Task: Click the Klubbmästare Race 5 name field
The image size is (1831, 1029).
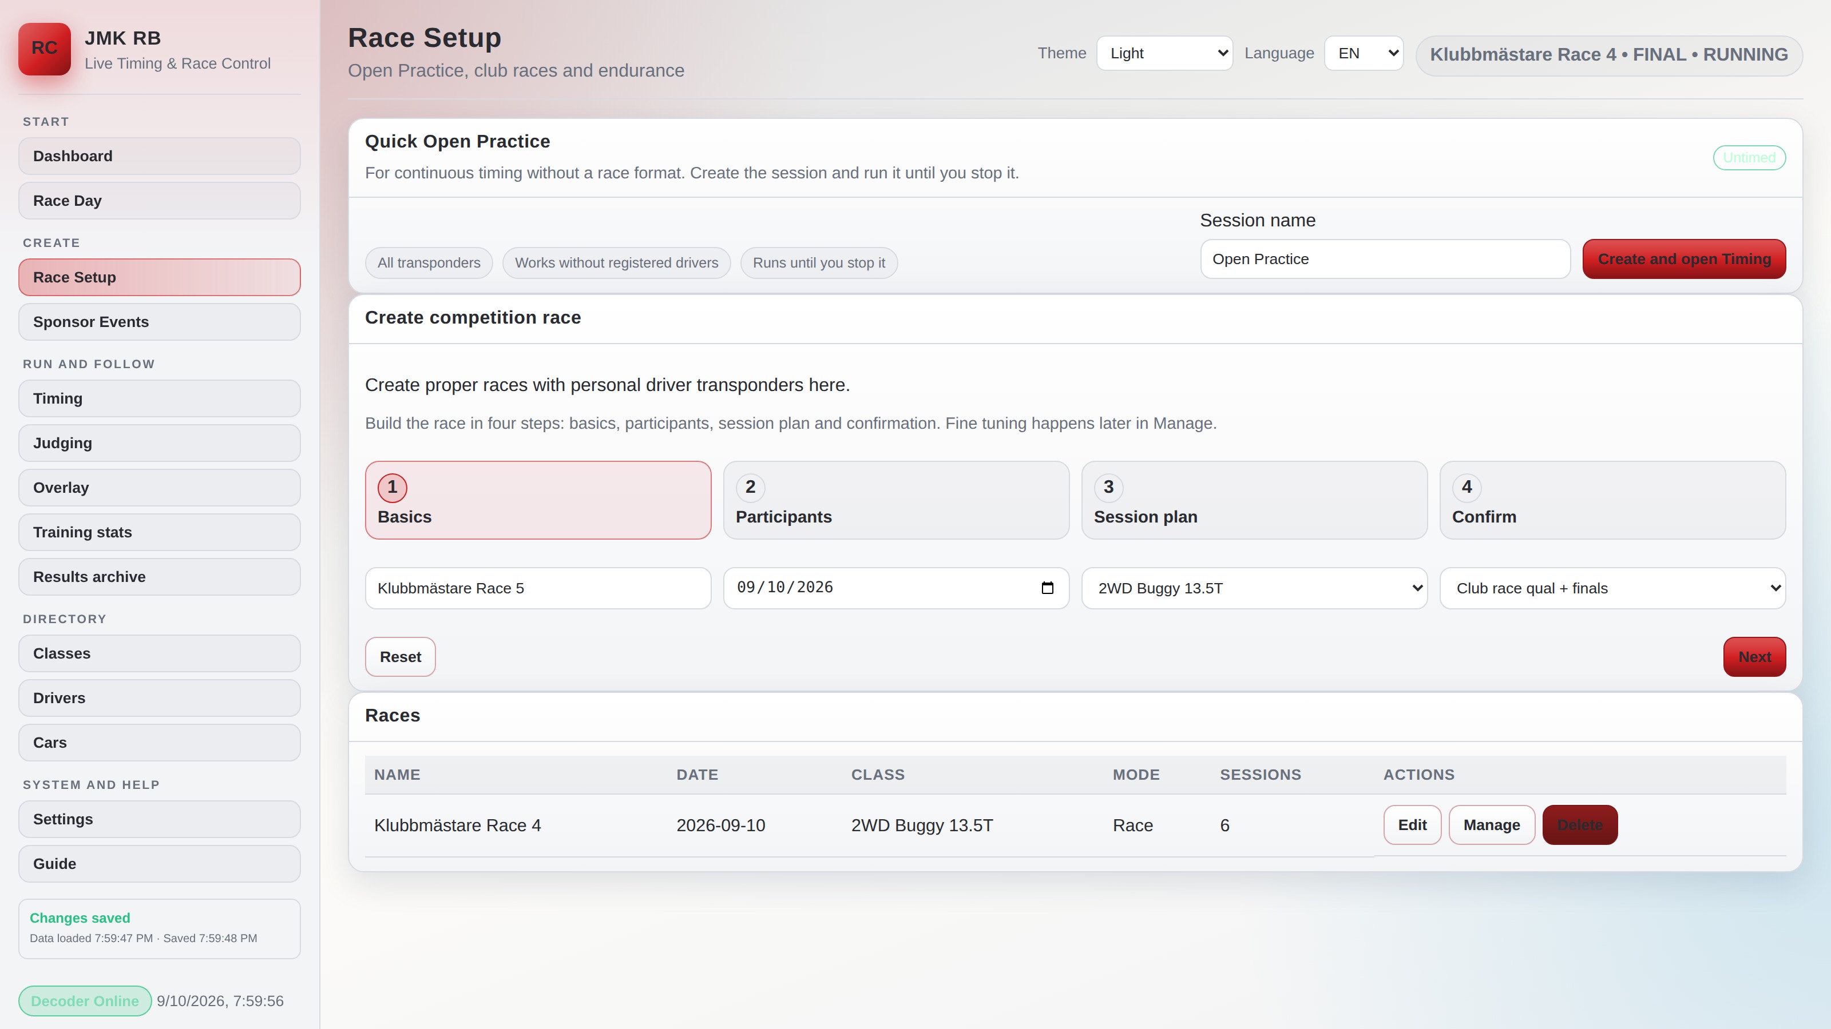Action: click(x=538, y=588)
